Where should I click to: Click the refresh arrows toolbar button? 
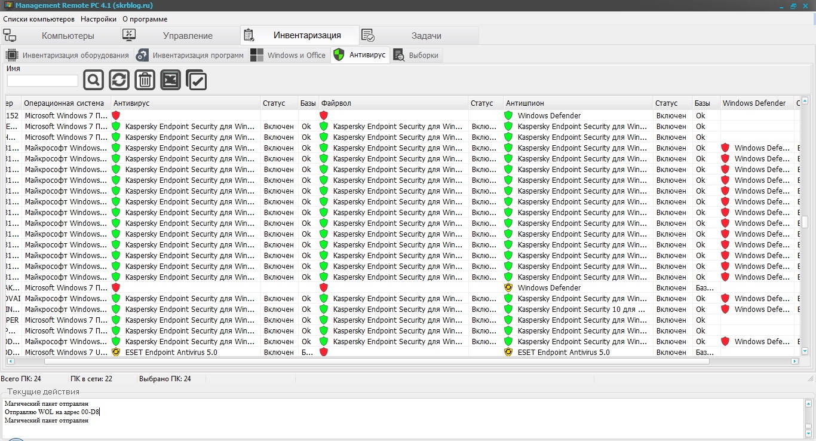click(x=119, y=80)
